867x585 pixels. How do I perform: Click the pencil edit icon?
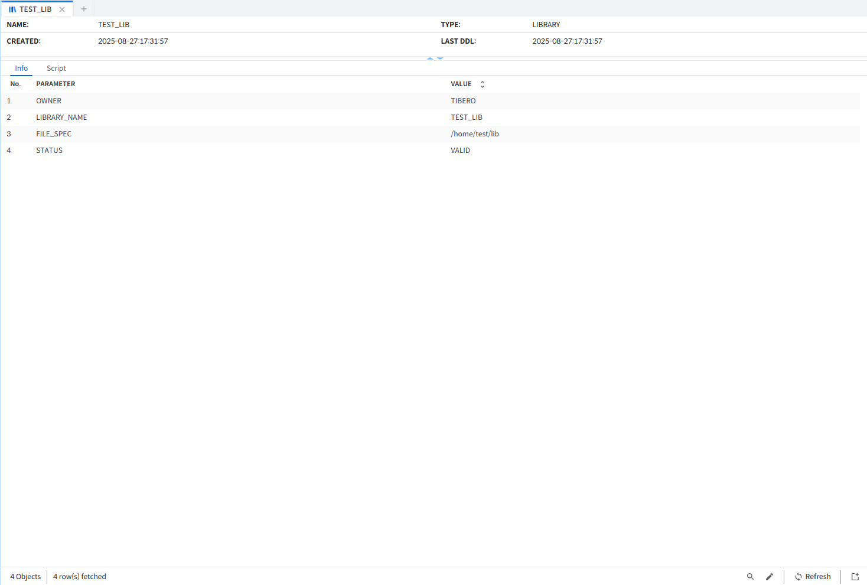pyautogui.click(x=770, y=577)
